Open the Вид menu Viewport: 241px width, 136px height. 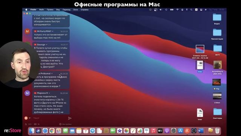58,9
